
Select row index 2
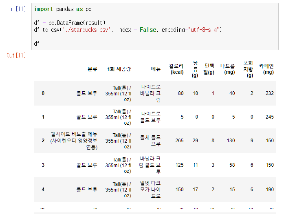coord(43,141)
